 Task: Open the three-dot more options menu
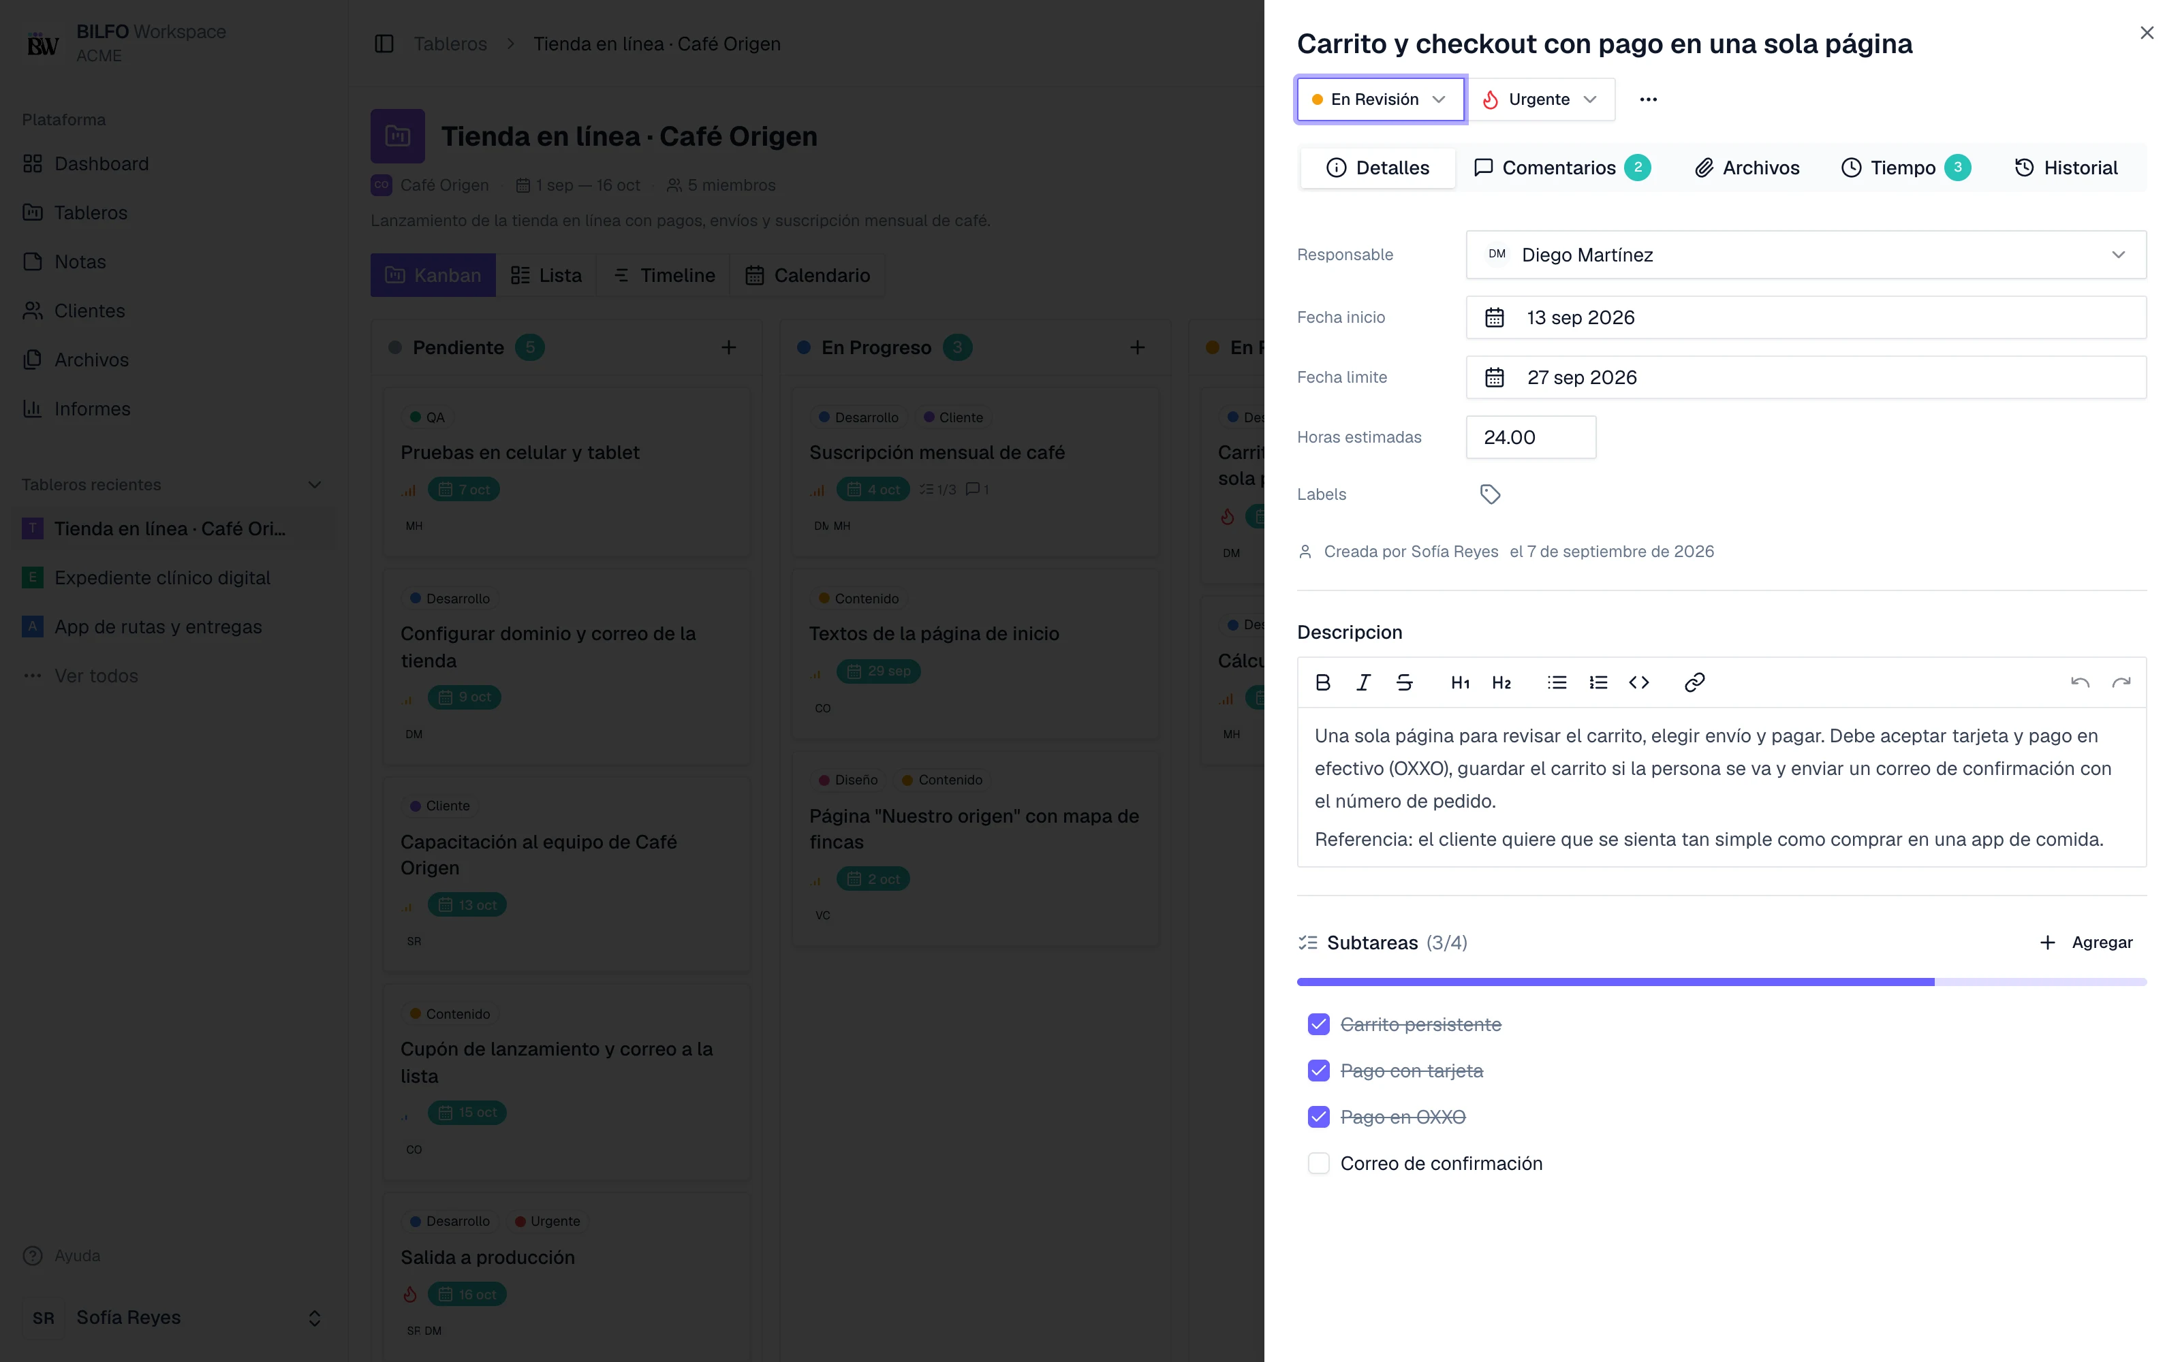point(1649,99)
